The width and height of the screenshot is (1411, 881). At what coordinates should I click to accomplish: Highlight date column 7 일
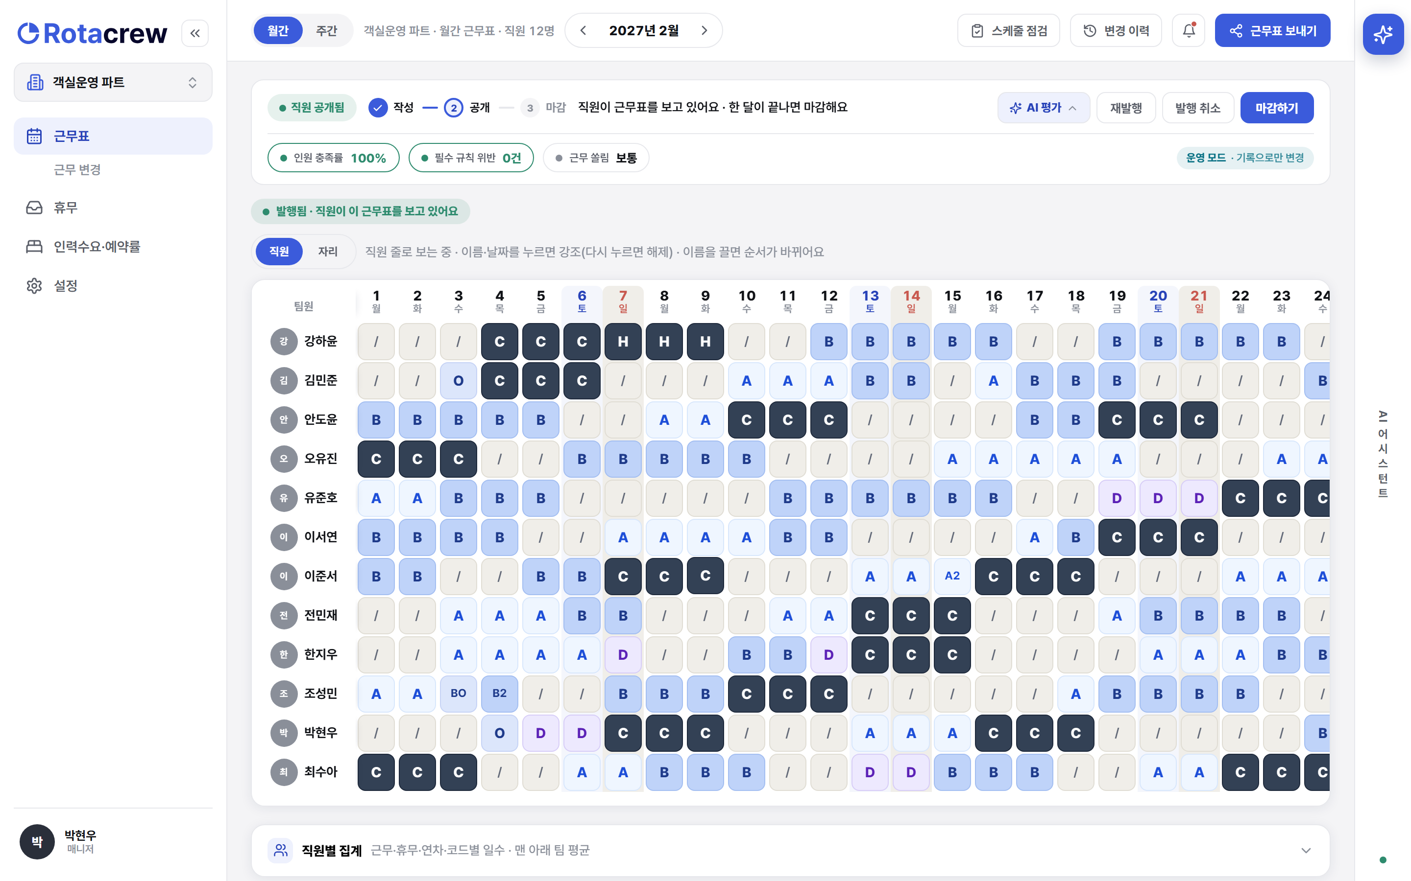(623, 301)
